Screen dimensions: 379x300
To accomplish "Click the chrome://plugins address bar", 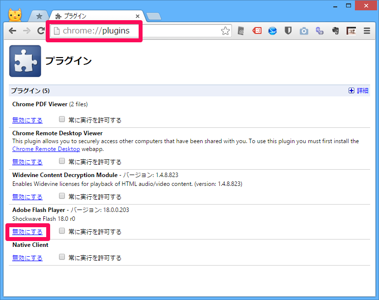I will pyautogui.click(x=138, y=31).
